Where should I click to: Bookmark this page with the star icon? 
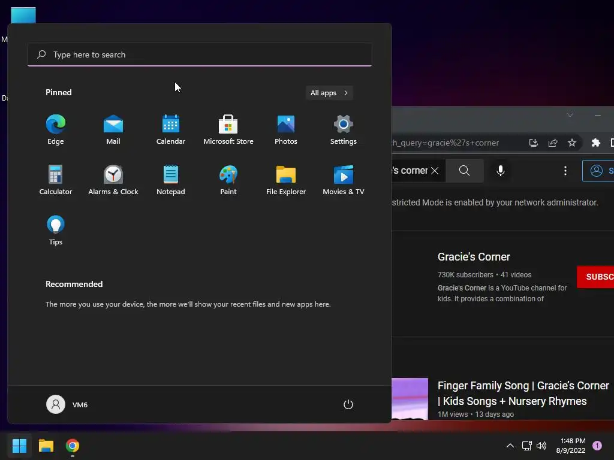click(x=572, y=143)
